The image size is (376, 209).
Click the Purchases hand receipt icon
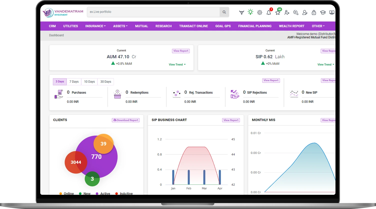point(59,94)
